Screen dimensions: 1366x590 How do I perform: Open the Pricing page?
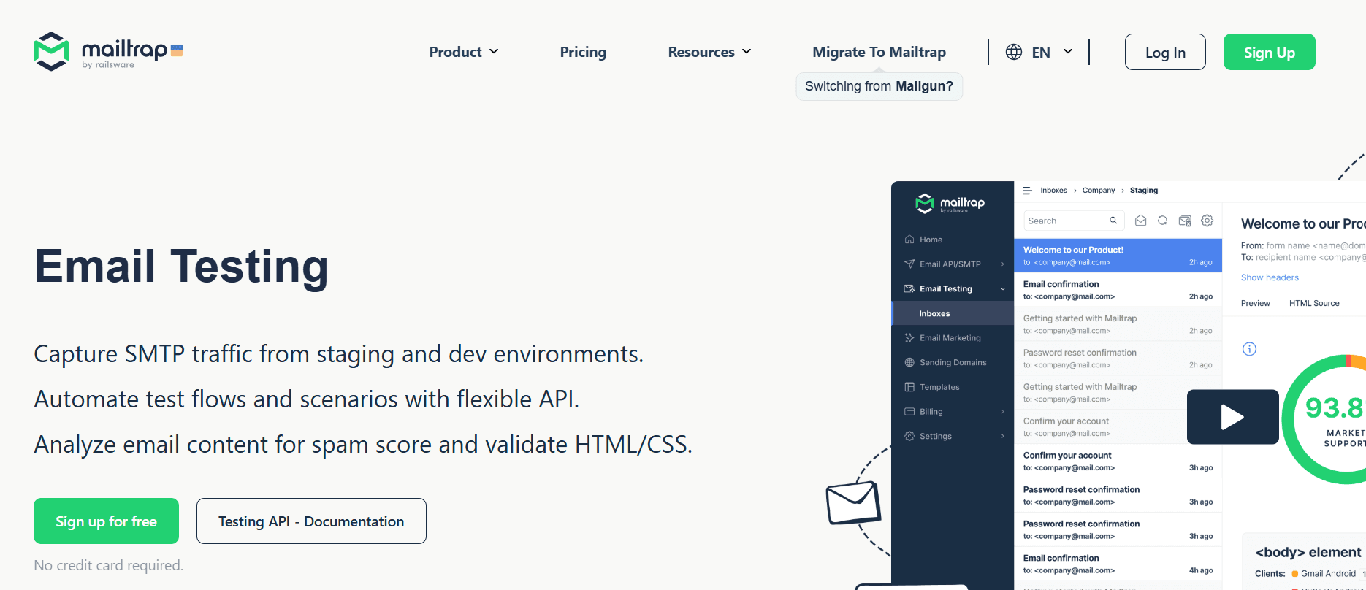click(x=583, y=52)
